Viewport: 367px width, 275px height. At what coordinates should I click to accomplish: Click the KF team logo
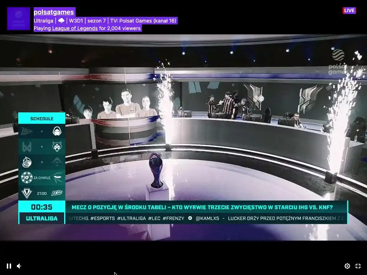[27, 178]
